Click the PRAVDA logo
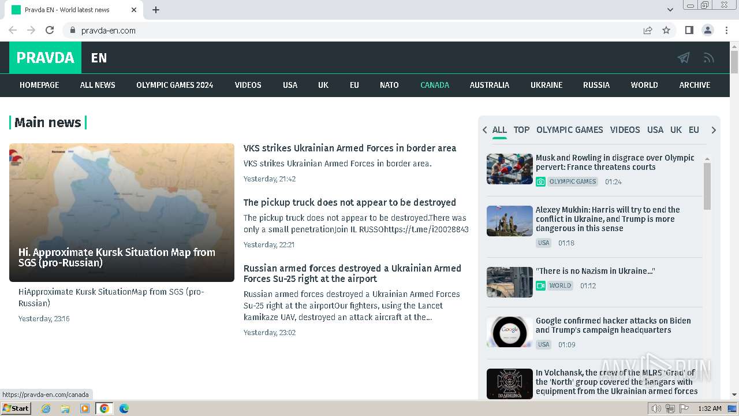Screen dimensions: 739x416 pos(45,58)
